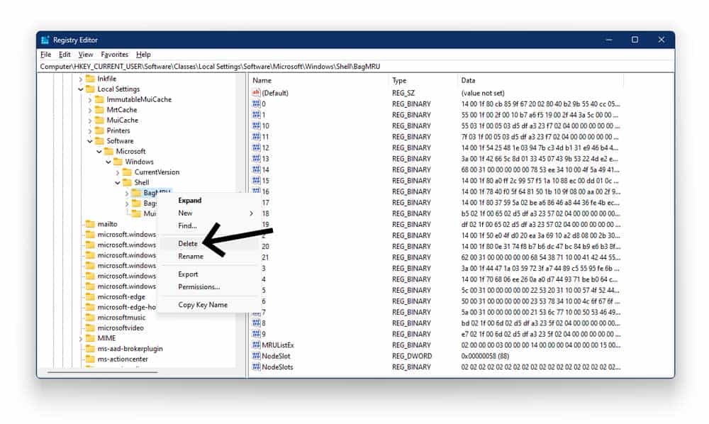Select the ms-actioncenter folder icon

[90, 359]
